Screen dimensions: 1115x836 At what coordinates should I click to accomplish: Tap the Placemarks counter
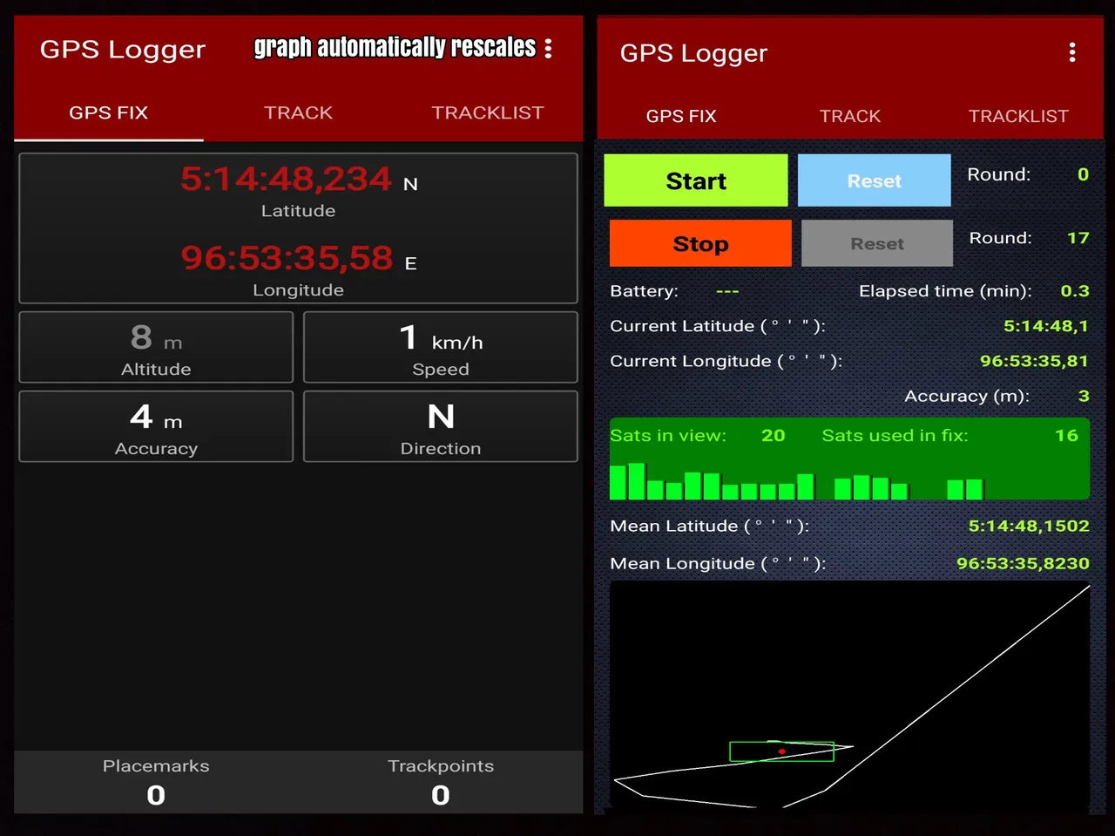[156, 782]
